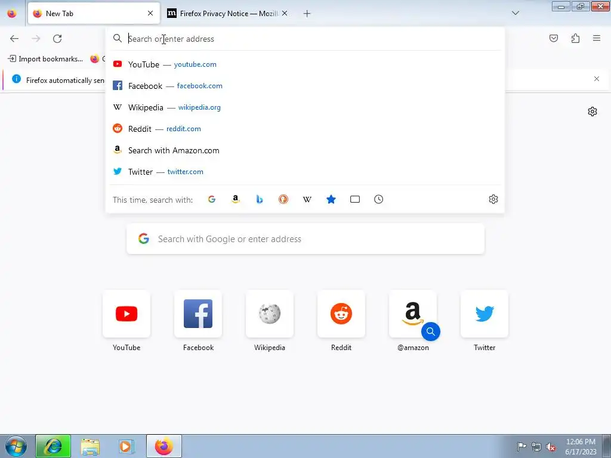Select the YouTube youtube.com suggestion
The height and width of the screenshot is (458, 611).
tap(305, 64)
